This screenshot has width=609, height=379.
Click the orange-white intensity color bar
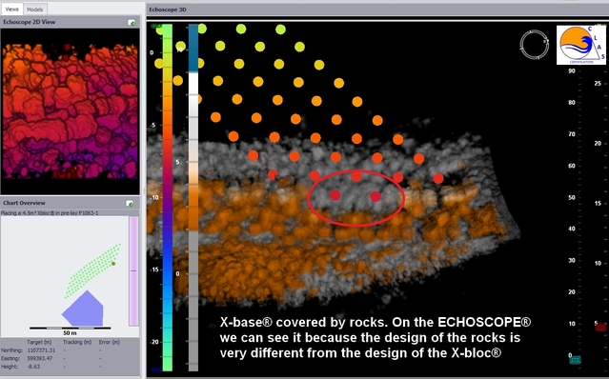[x=193, y=197]
